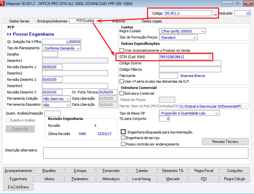Open the Código lookup ellipsis button
The image size is (254, 194).
[x=215, y=14]
